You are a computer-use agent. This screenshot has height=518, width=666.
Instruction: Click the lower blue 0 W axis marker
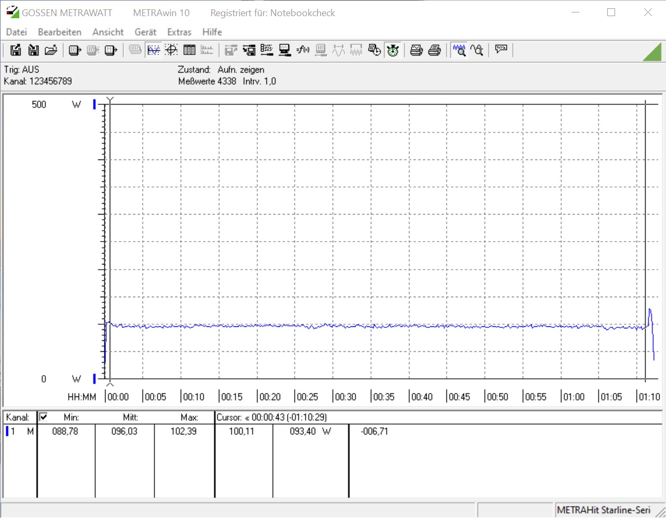(95, 379)
